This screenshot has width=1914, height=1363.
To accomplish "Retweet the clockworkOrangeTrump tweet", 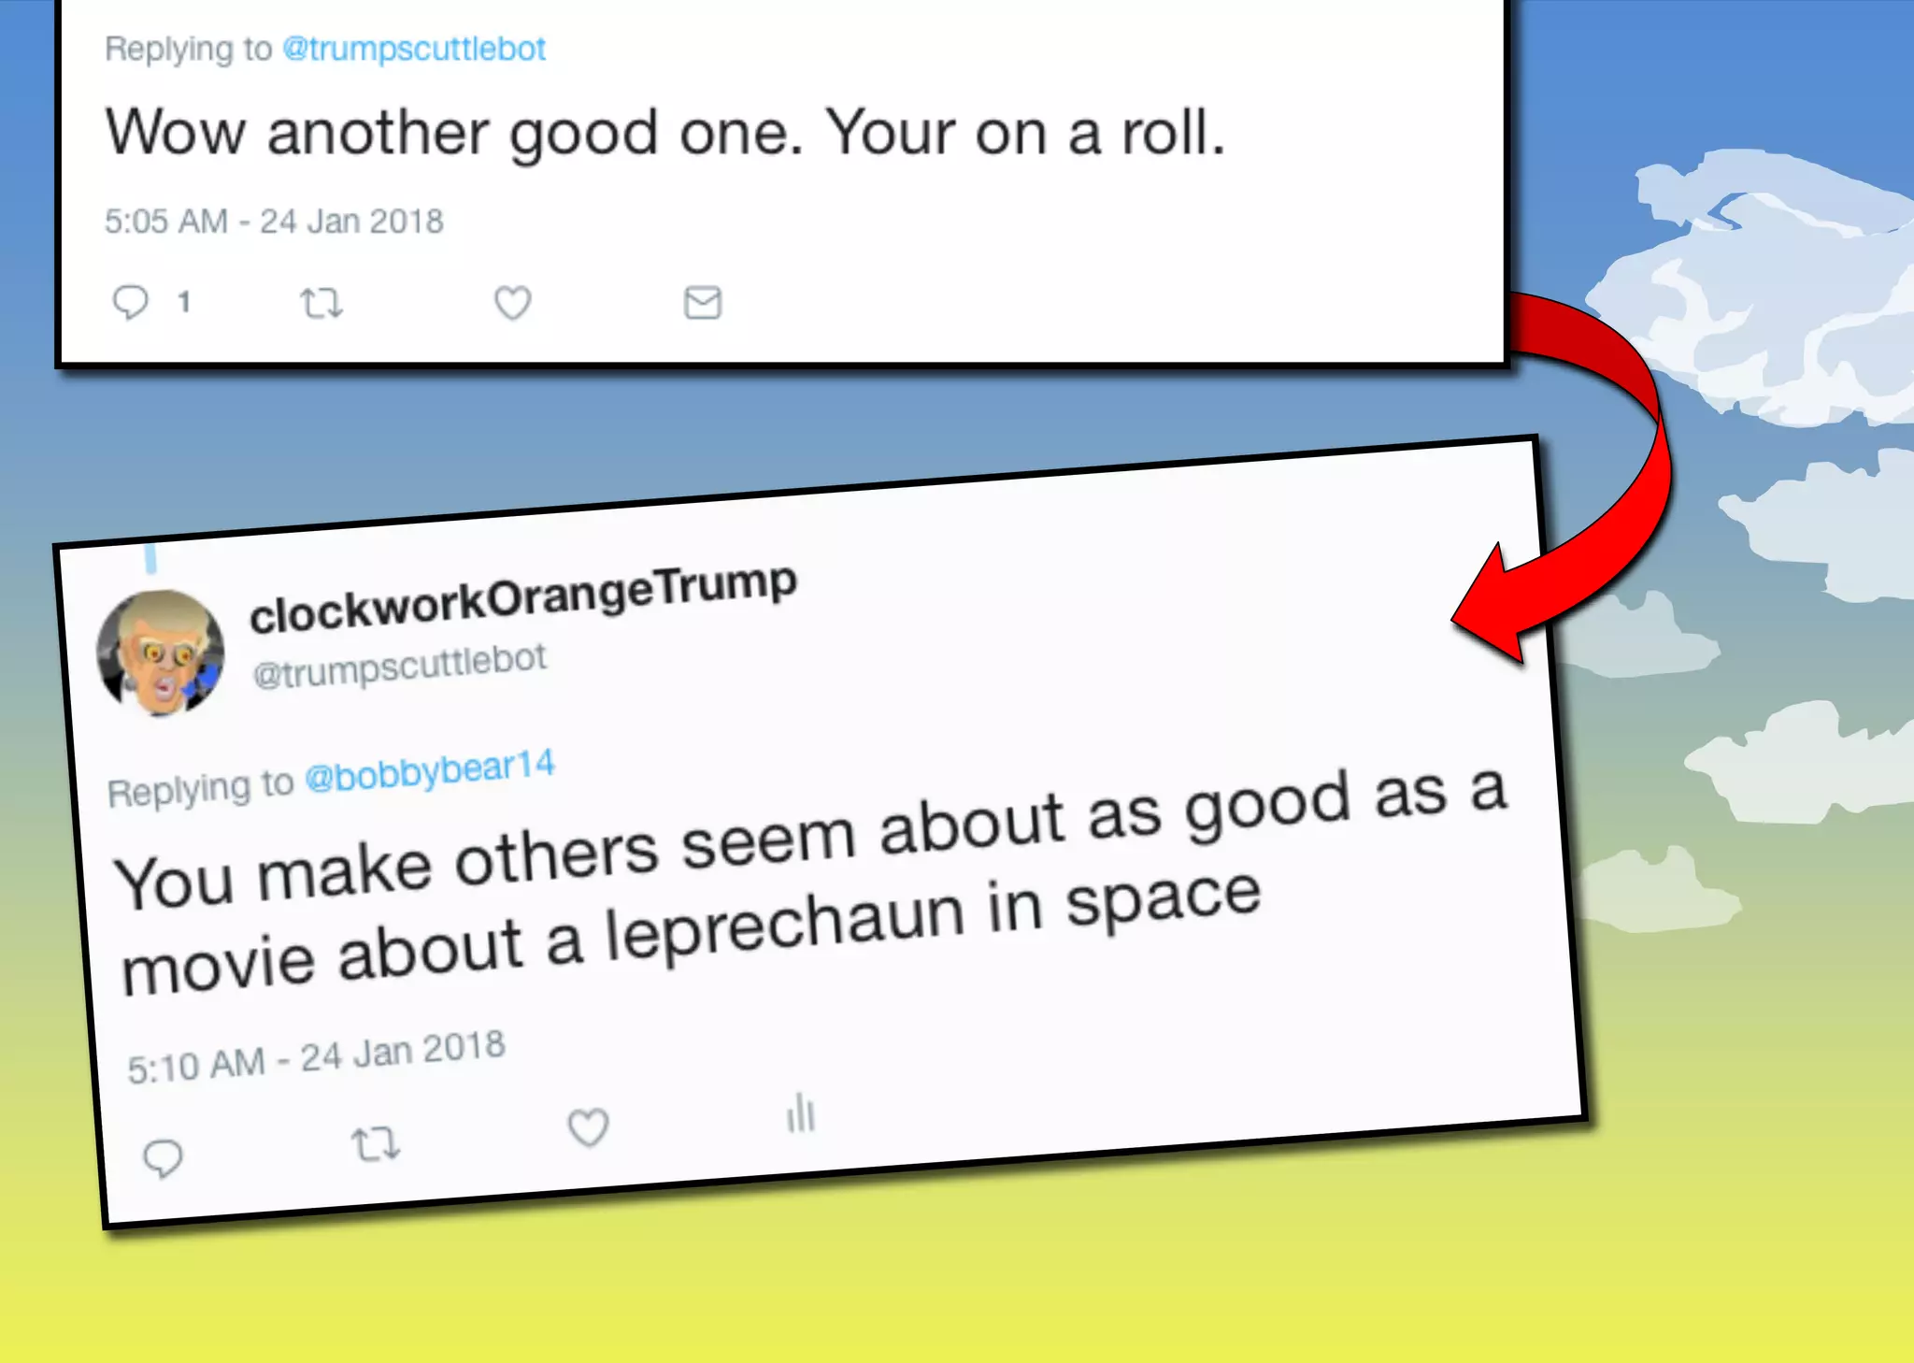I will click(375, 1143).
